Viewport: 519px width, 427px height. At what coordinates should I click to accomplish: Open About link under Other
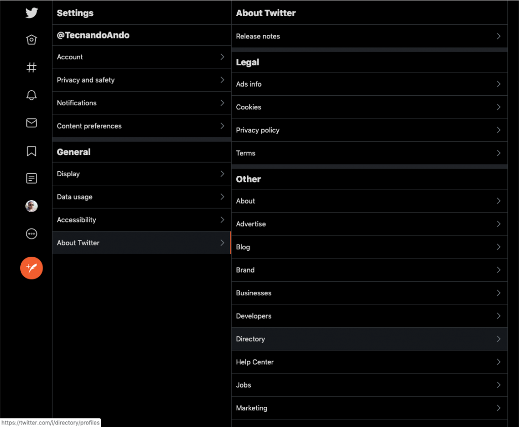pos(369,201)
